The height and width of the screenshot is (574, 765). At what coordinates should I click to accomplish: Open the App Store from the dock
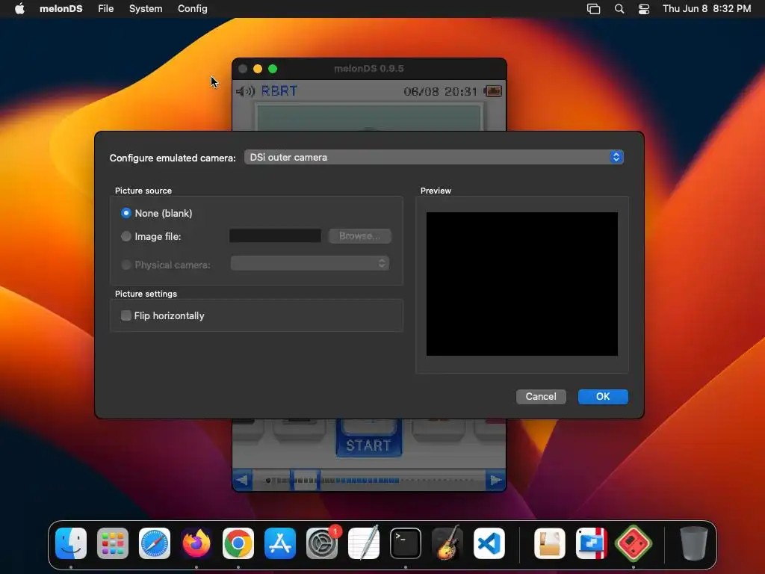(x=280, y=543)
